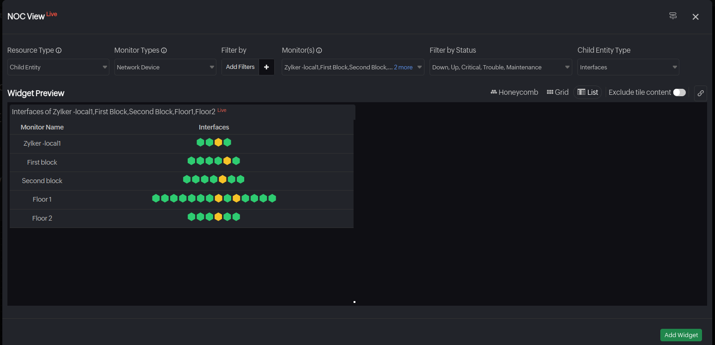Click yellow hexagon in Floor 2 row
The height and width of the screenshot is (345, 715).
tap(218, 216)
